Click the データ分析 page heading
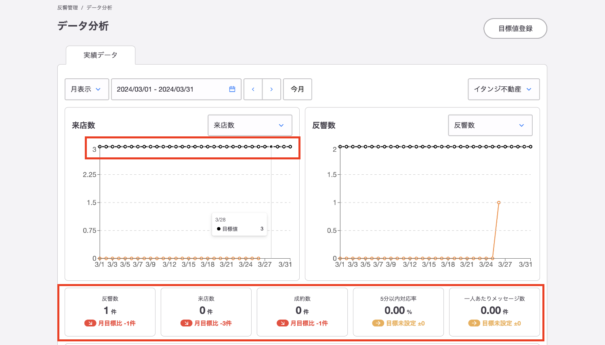 click(83, 26)
